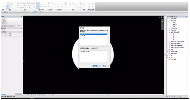Click the Text A icon in quick access toolbar

click(x=27, y=12)
